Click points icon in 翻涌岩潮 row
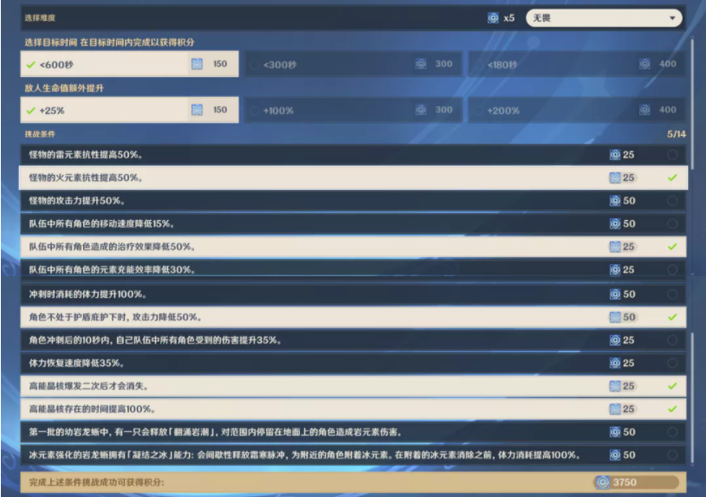Viewport: 706px width, 497px height. [x=615, y=432]
